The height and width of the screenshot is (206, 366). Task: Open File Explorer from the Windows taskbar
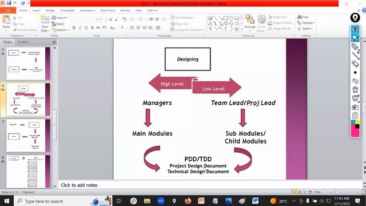[147, 201]
